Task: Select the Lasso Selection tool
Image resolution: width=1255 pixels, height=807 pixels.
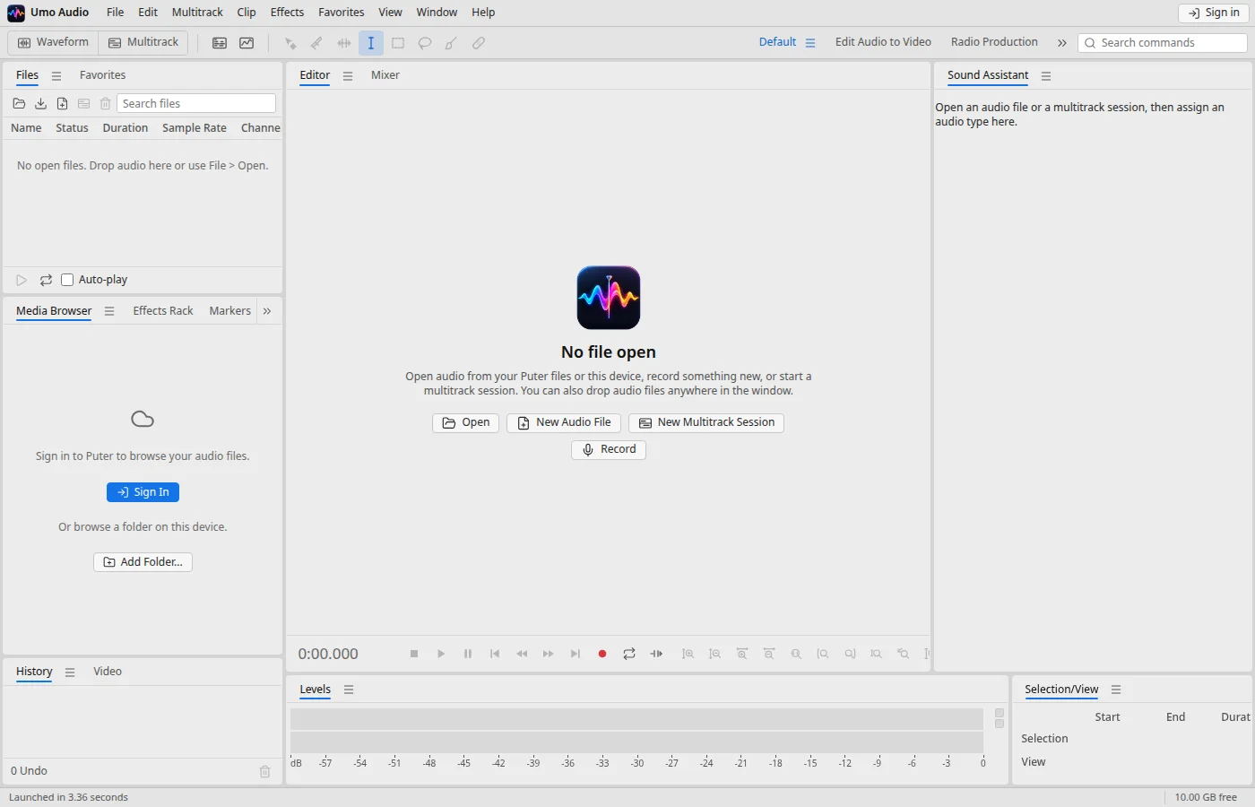Action: point(425,43)
